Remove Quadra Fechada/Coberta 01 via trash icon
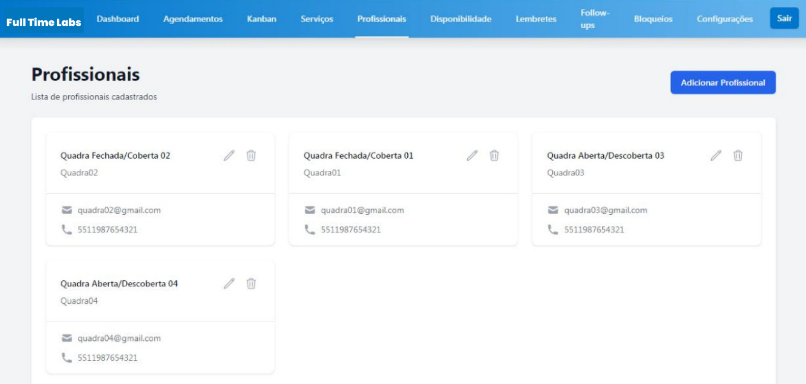 [x=494, y=155]
